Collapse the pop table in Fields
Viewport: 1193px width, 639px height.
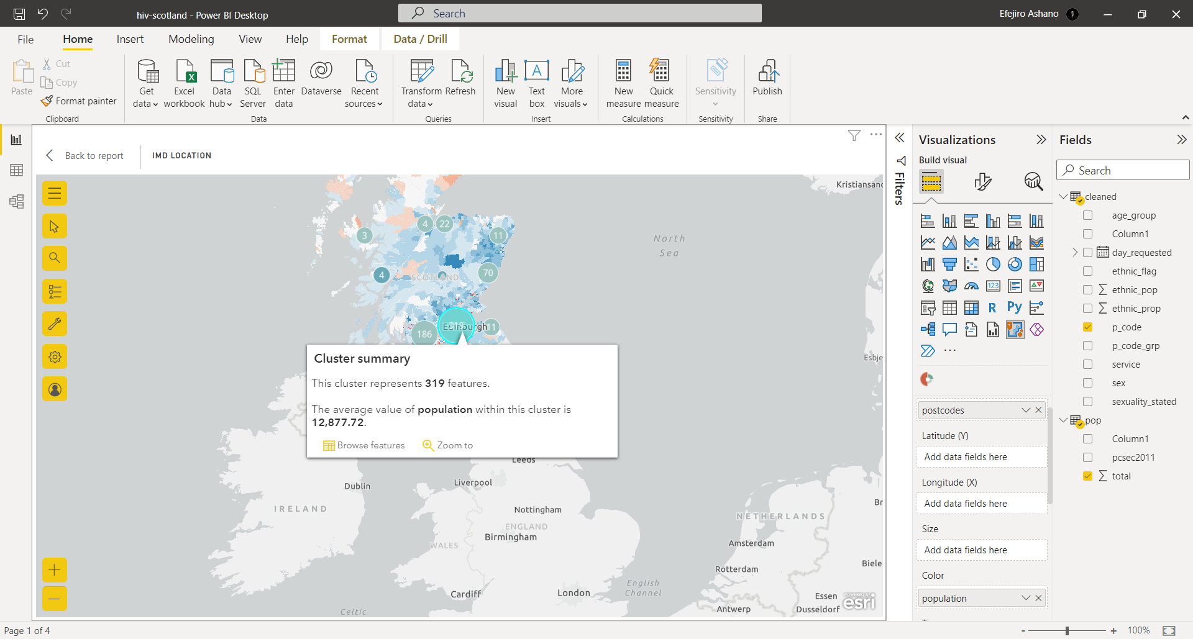[x=1063, y=420]
